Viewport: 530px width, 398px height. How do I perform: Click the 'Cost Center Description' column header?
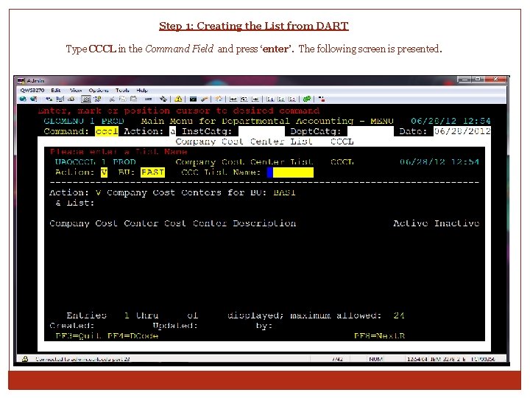point(230,223)
